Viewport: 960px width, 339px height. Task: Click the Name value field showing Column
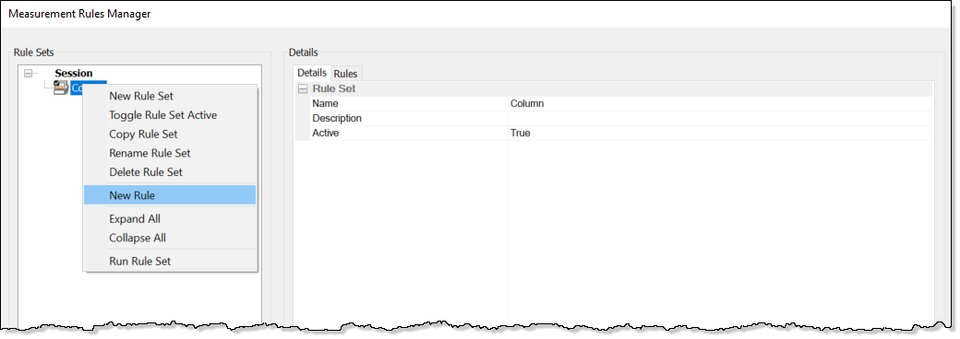720,104
